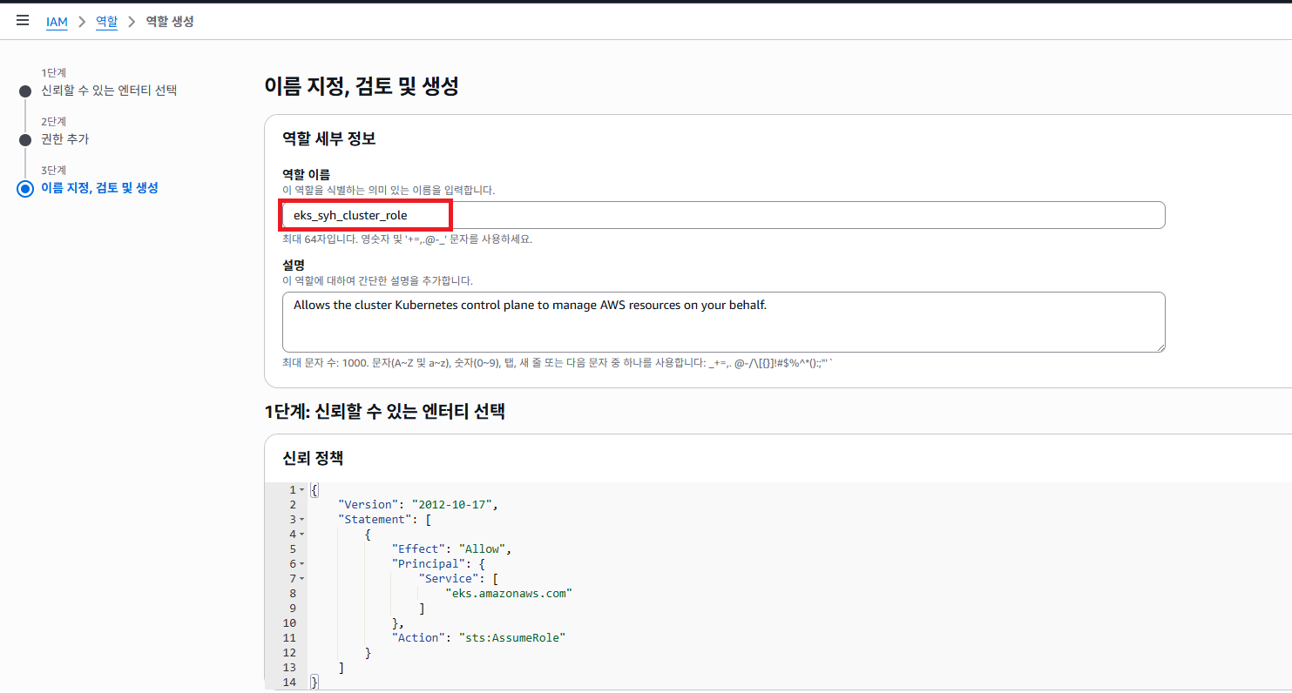The image size is (1292, 693).
Task: Click the "Action": "sts:AssumeRole" code line
Action: (x=478, y=638)
